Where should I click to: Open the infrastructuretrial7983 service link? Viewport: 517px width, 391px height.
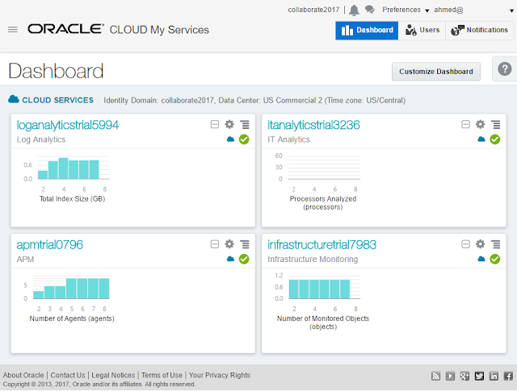(322, 244)
